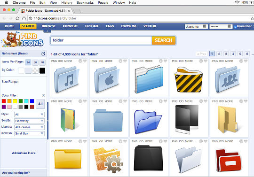The image size is (254, 177).
Task: Open the VECTOR nav tab
Action: (x=150, y=26)
